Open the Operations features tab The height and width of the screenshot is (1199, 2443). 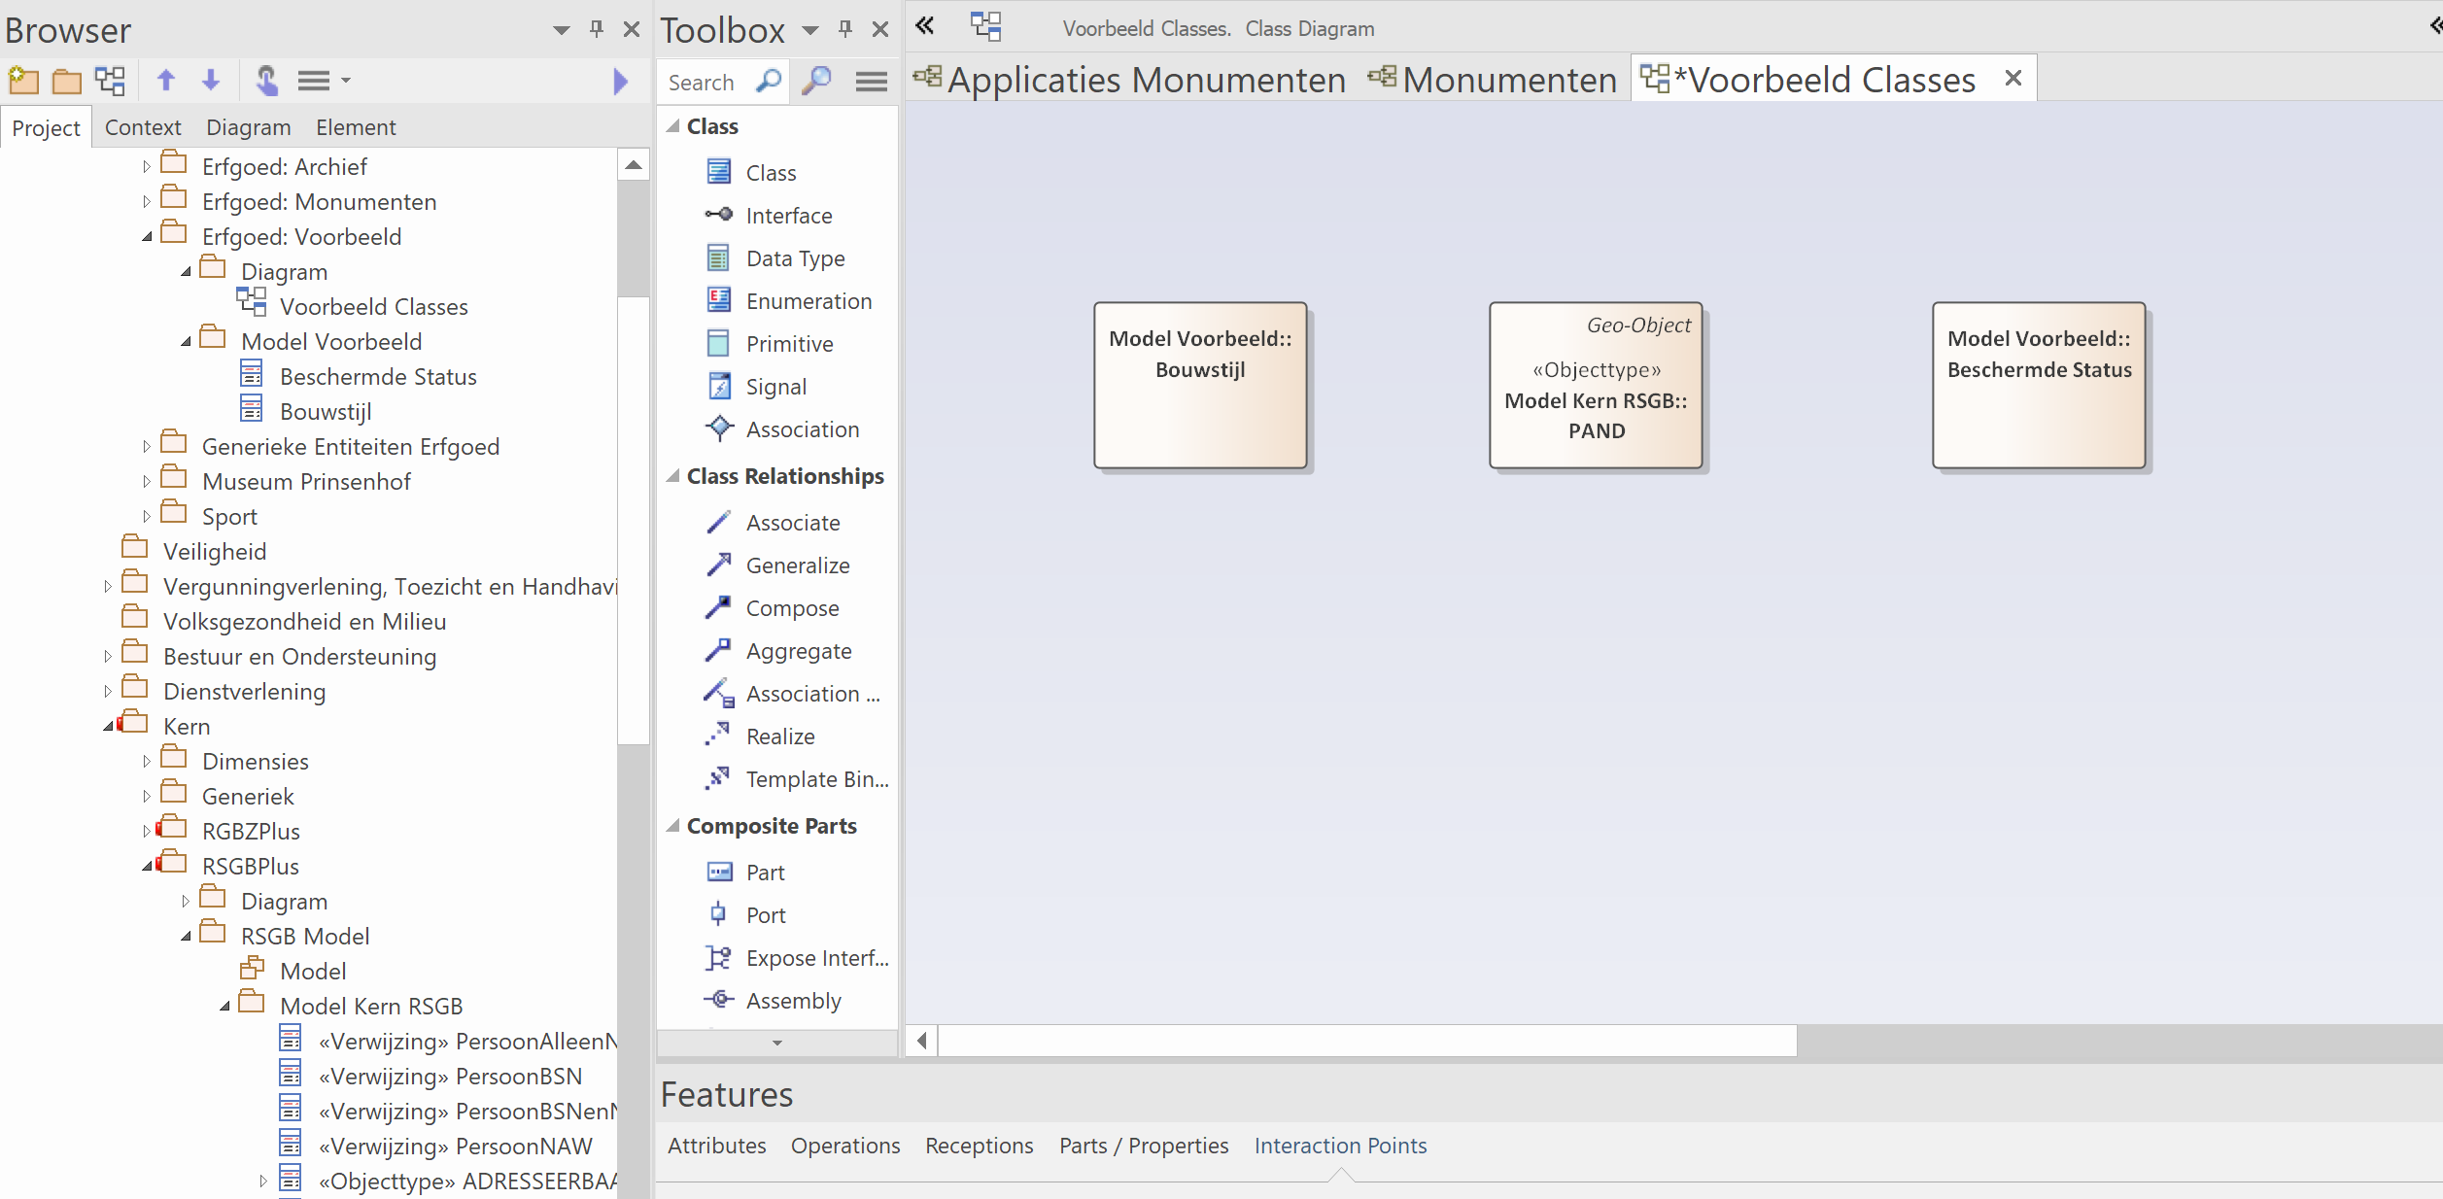pos(844,1146)
